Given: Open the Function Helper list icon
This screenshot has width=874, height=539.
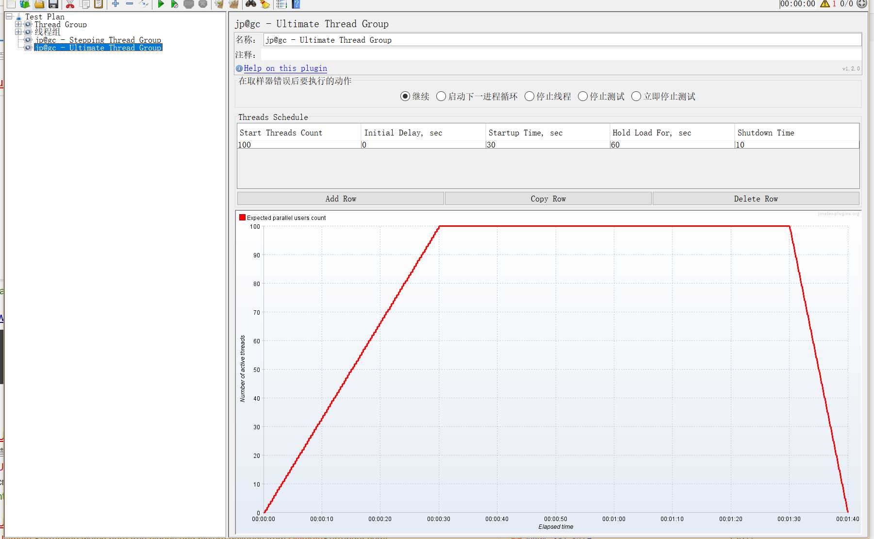Looking at the screenshot, I should click(281, 4).
